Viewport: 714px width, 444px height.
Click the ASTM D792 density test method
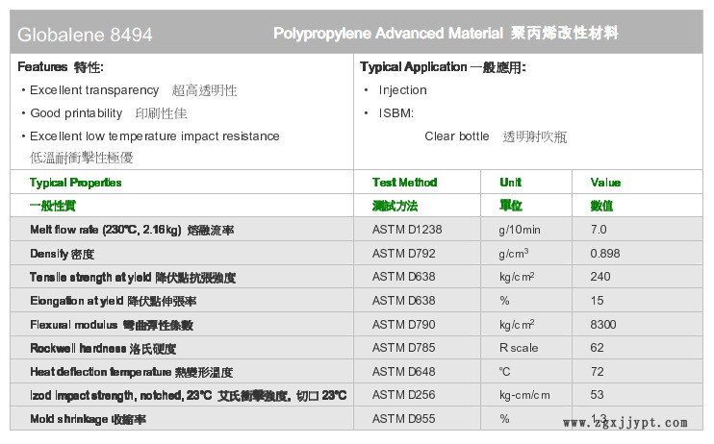[404, 254]
